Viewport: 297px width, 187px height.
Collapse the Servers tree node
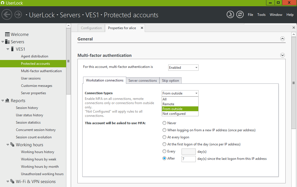[3, 42]
